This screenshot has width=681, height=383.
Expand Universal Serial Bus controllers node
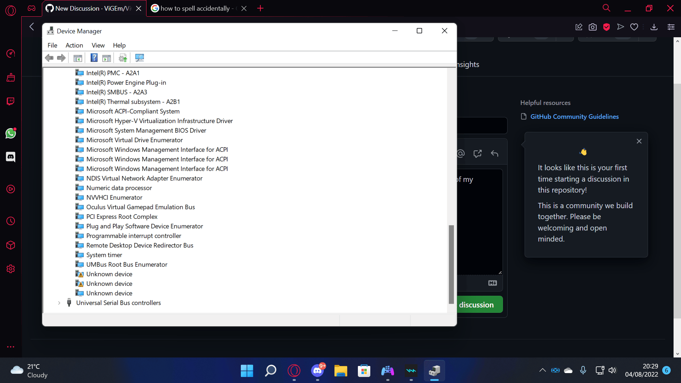59,303
